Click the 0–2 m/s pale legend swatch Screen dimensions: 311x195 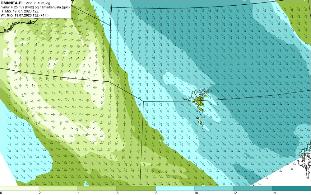pyautogui.click(x=19, y=188)
